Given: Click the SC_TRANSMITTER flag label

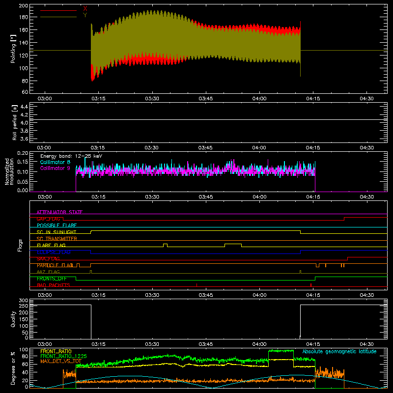Looking at the screenshot, I should coord(57,239).
